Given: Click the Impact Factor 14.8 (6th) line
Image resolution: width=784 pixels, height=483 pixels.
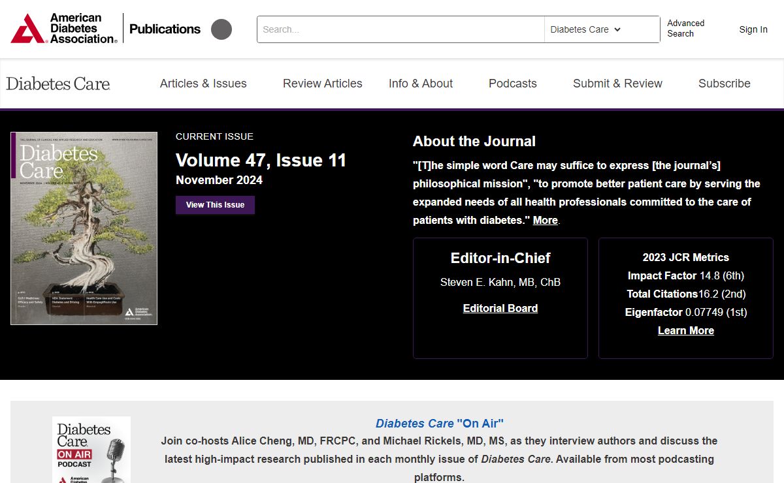Looking at the screenshot, I should tap(686, 275).
